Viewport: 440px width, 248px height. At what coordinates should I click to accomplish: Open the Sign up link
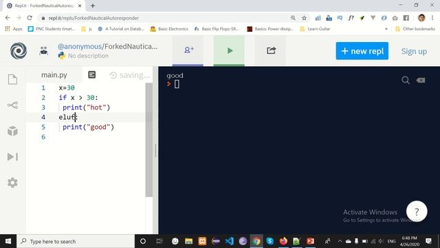click(x=414, y=52)
